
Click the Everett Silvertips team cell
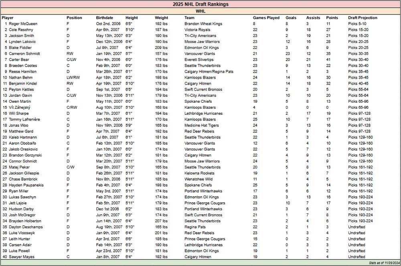point(199,60)
